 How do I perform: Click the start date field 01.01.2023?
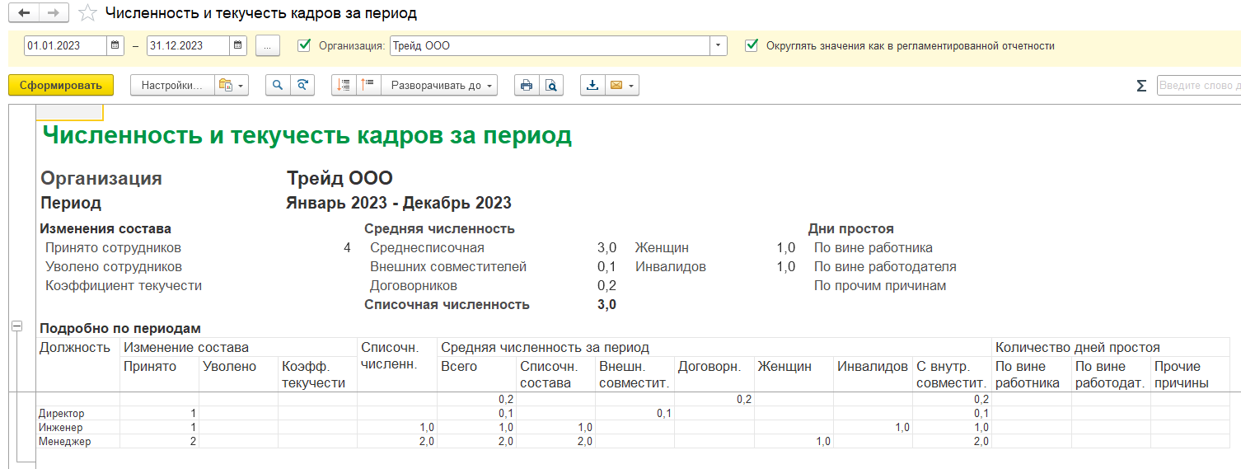click(x=66, y=46)
